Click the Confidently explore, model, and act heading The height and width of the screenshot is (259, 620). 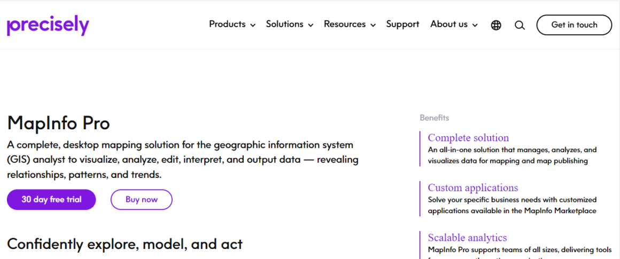125,244
